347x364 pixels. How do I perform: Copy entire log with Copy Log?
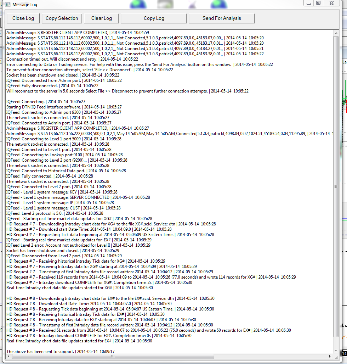[154, 18]
